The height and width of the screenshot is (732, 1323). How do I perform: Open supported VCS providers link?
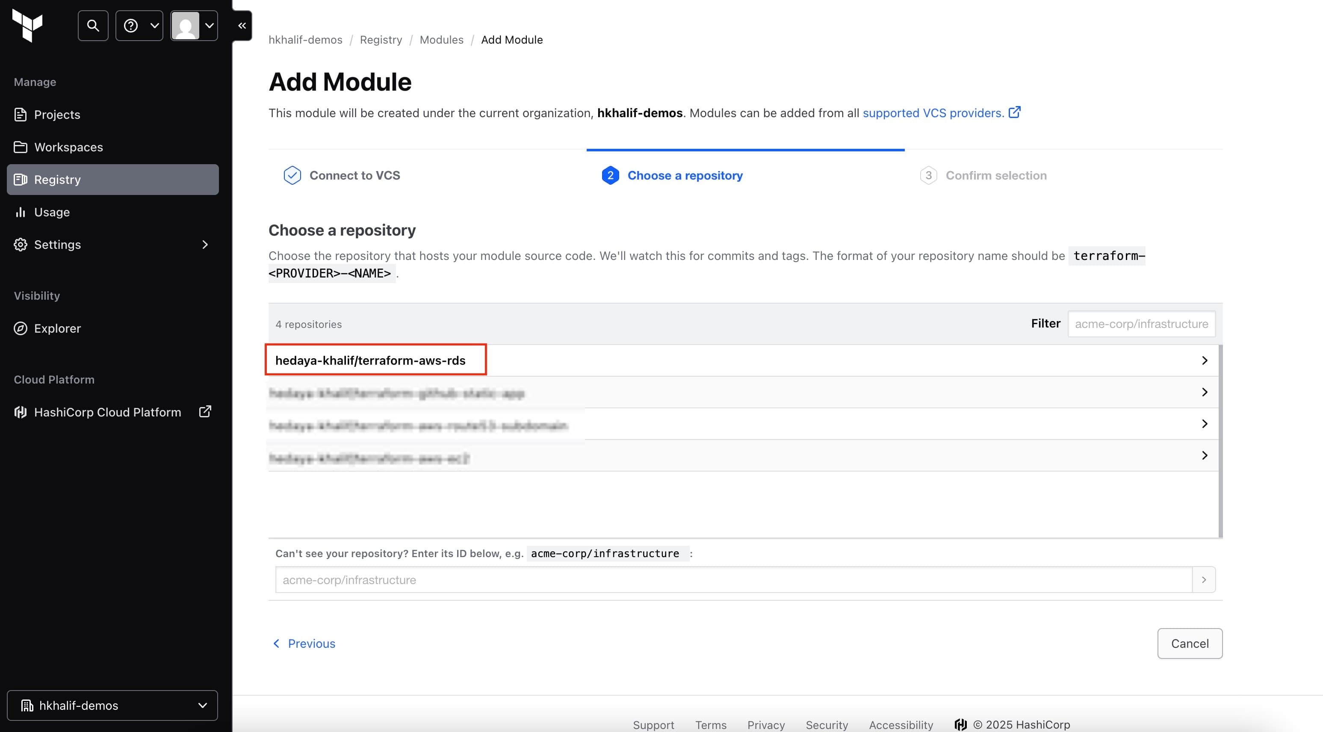coord(933,113)
